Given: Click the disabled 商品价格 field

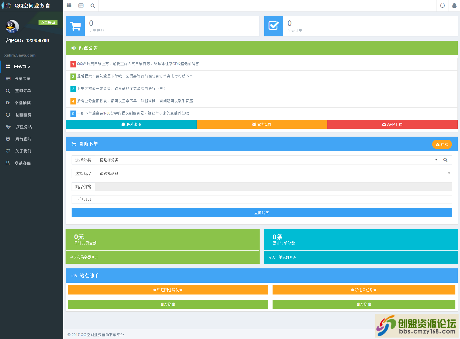Looking at the screenshot, I should click(x=273, y=187).
